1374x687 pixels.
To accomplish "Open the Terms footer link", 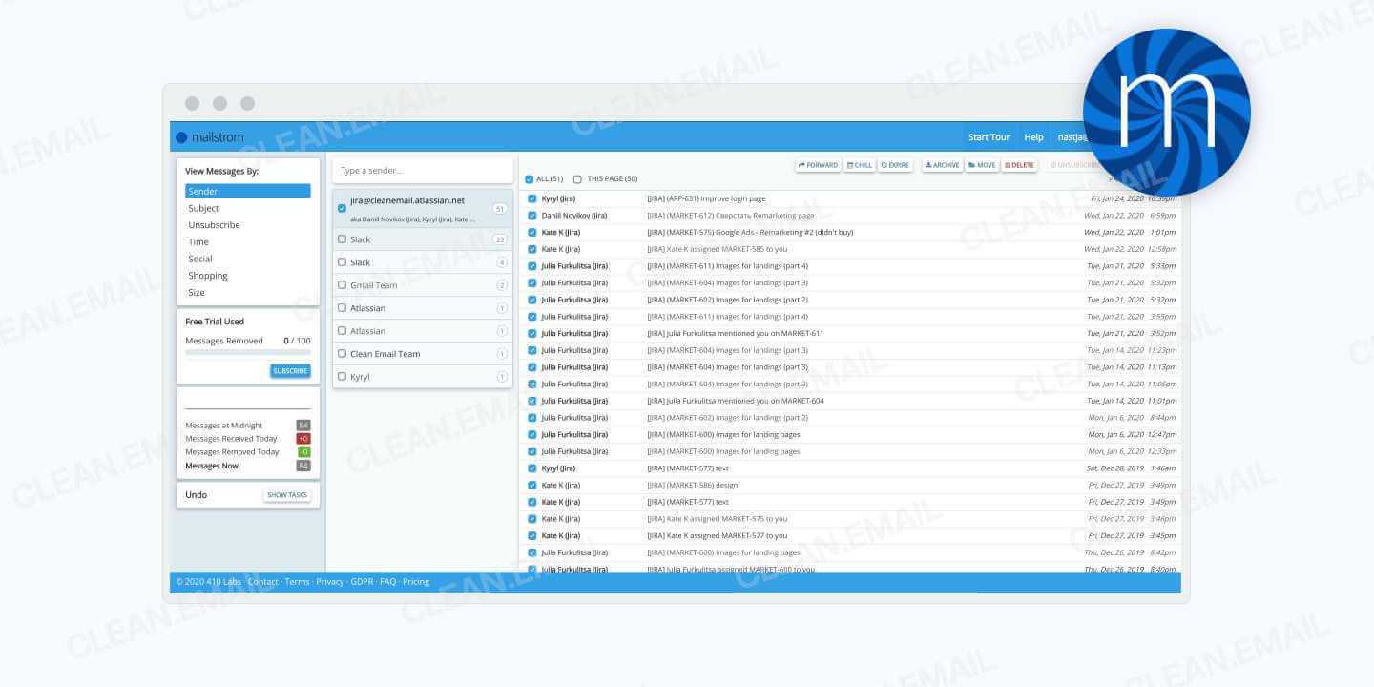I will [297, 582].
